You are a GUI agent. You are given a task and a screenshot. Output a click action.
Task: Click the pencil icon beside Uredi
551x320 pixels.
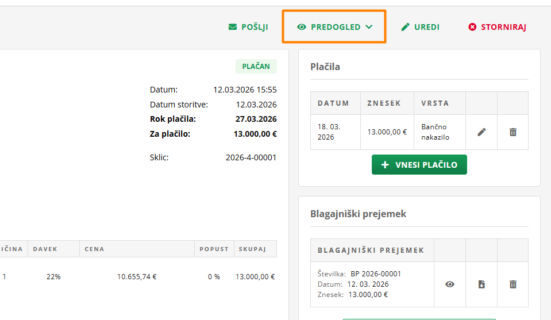click(x=406, y=27)
